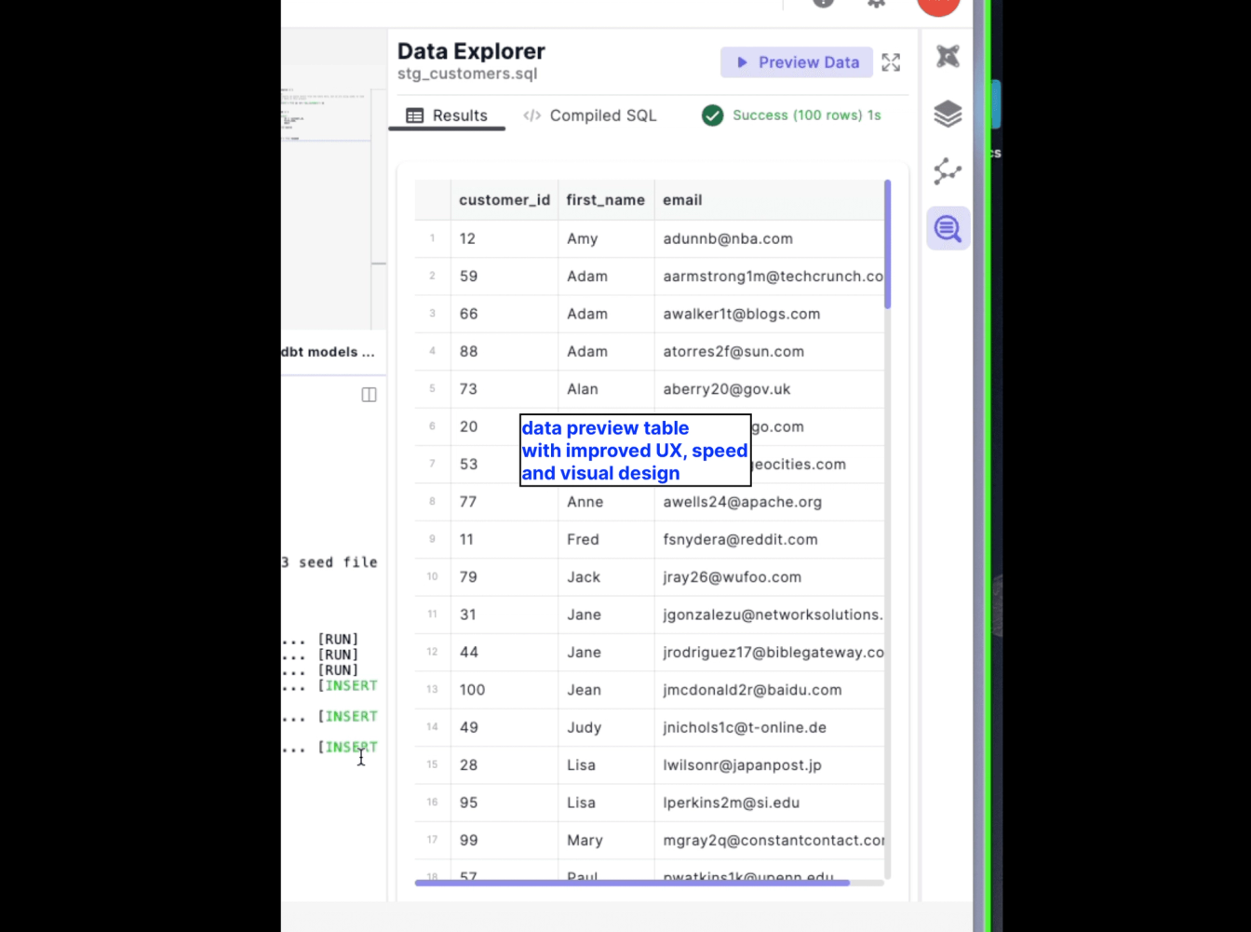Click the horizontal scrollbar under results table
Screen dimensions: 1251x932
[x=632, y=883]
